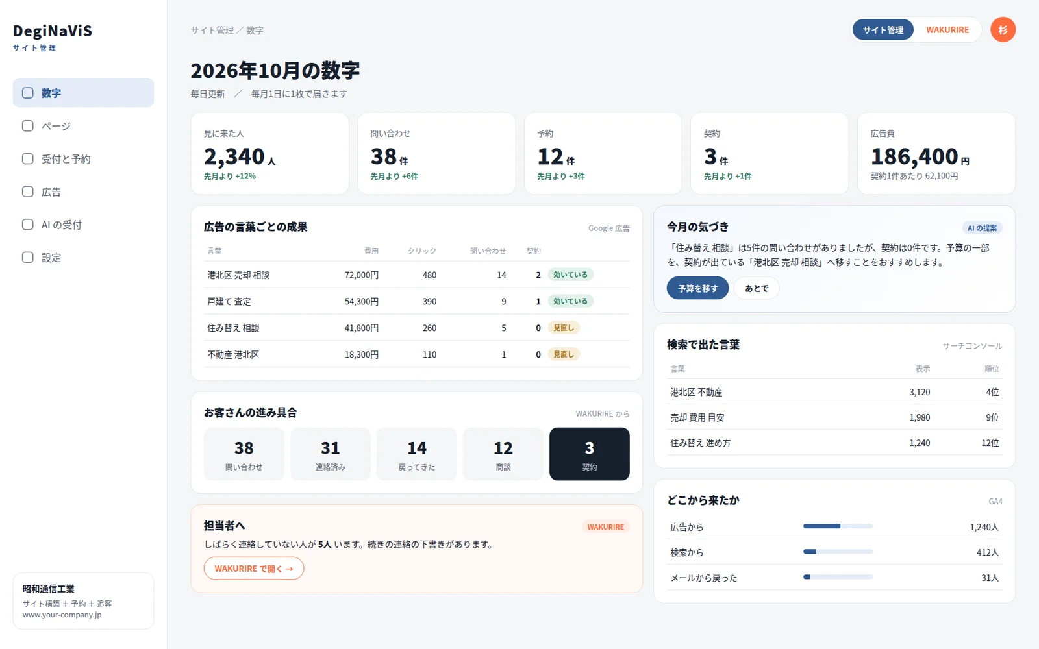
Task: Click the WAKURIRE badge in 担当者へ
Action: 605,527
